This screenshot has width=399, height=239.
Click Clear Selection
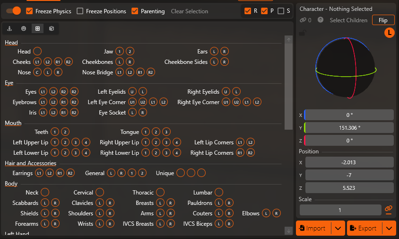pyautogui.click(x=190, y=11)
